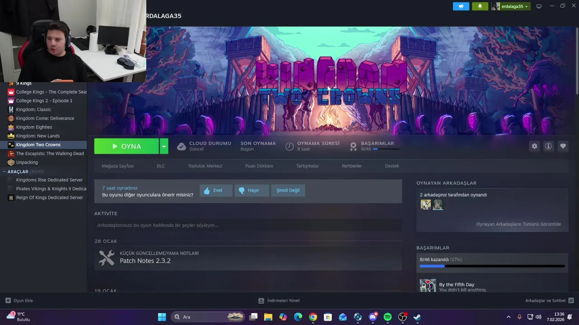
Task: Open the Rehberler tab
Action: tap(352, 166)
